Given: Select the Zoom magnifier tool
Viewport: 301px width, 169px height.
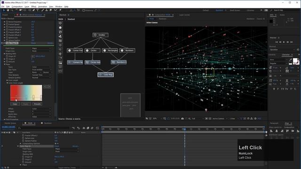Looking at the screenshot, I should [x=12, y=10].
